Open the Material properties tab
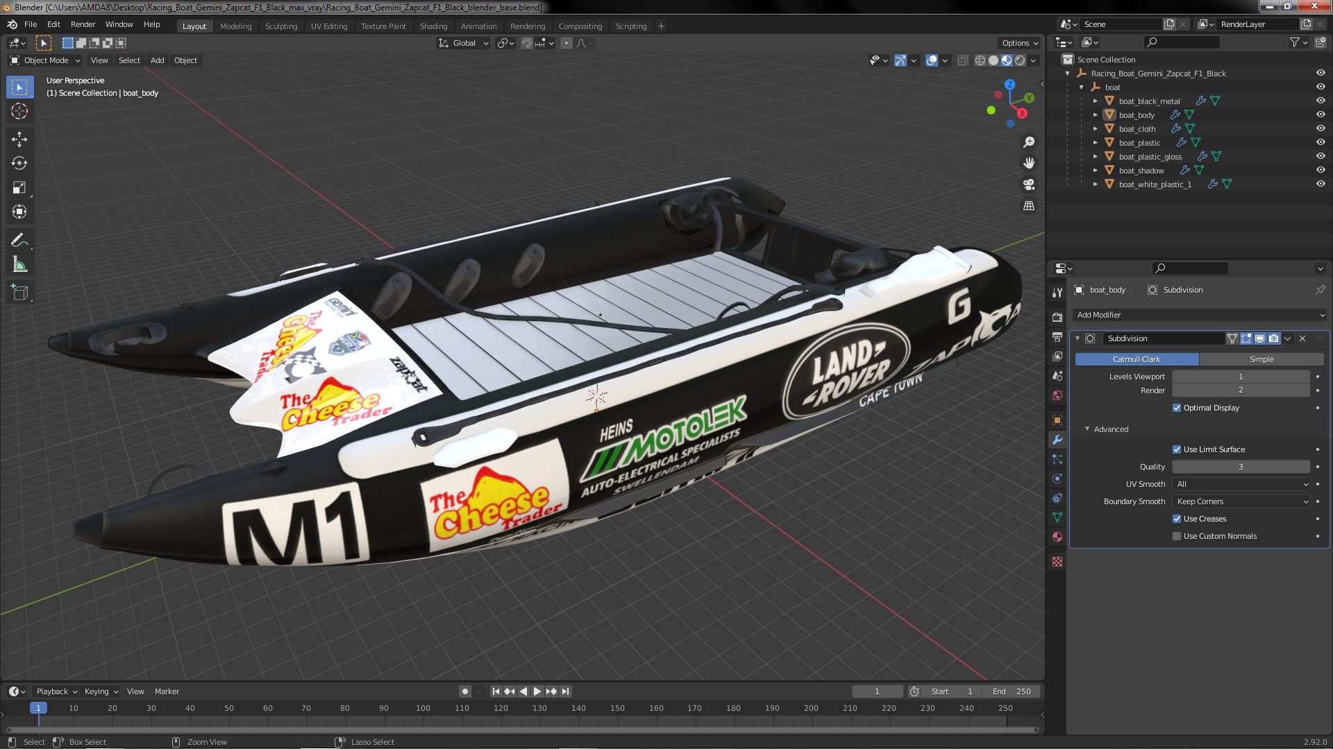1333x749 pixels. tap(1057, 537)
